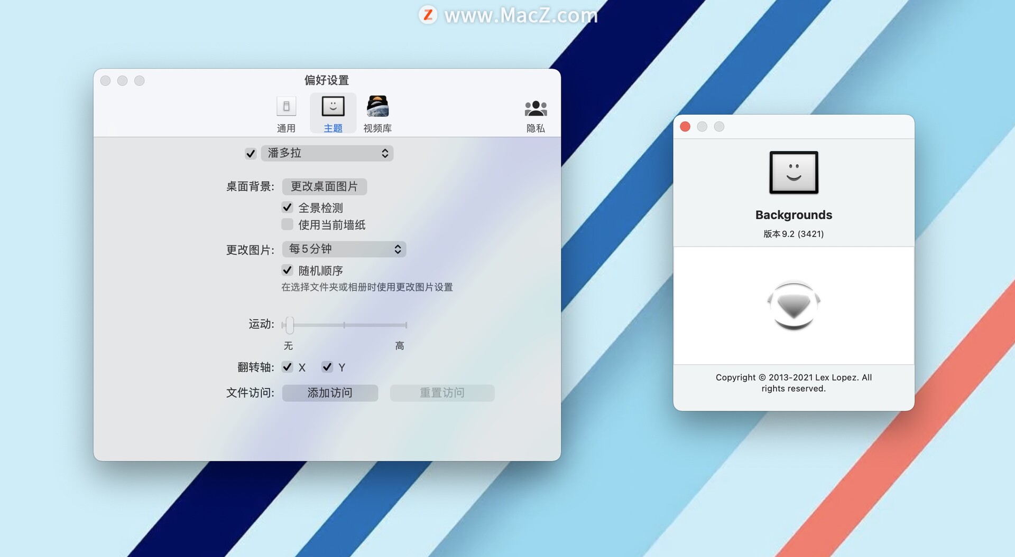
Task: Click the 更改图片: label
Action: [250, 250]
